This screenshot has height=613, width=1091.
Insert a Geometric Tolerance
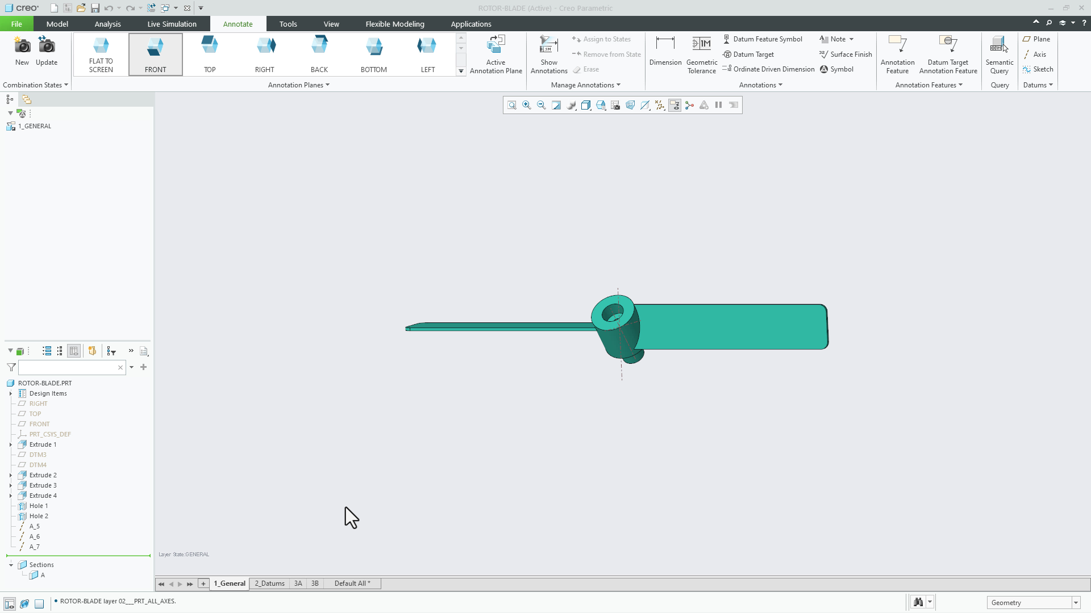(701, 54)
